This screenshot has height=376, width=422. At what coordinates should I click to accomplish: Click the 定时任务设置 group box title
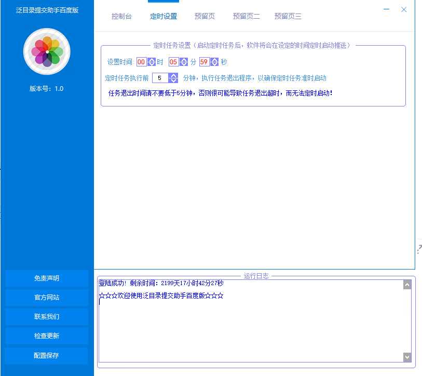(x=252, y=45)
